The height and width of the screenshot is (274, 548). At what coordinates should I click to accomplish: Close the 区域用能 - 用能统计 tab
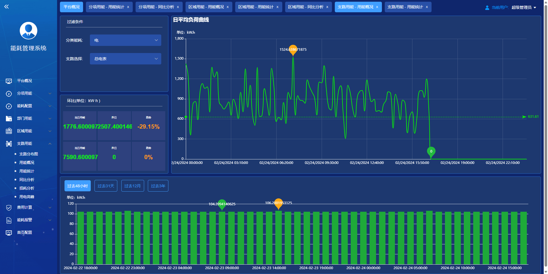coord(277,7)
